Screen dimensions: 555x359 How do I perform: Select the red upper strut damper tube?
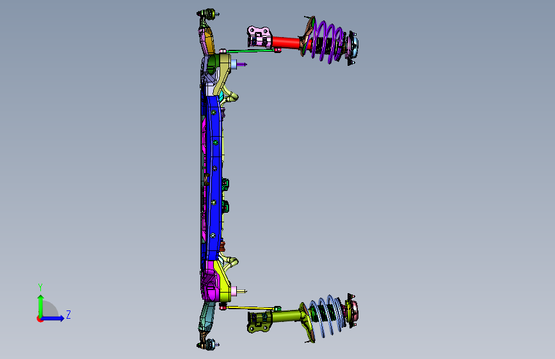[x=286, y=43]
